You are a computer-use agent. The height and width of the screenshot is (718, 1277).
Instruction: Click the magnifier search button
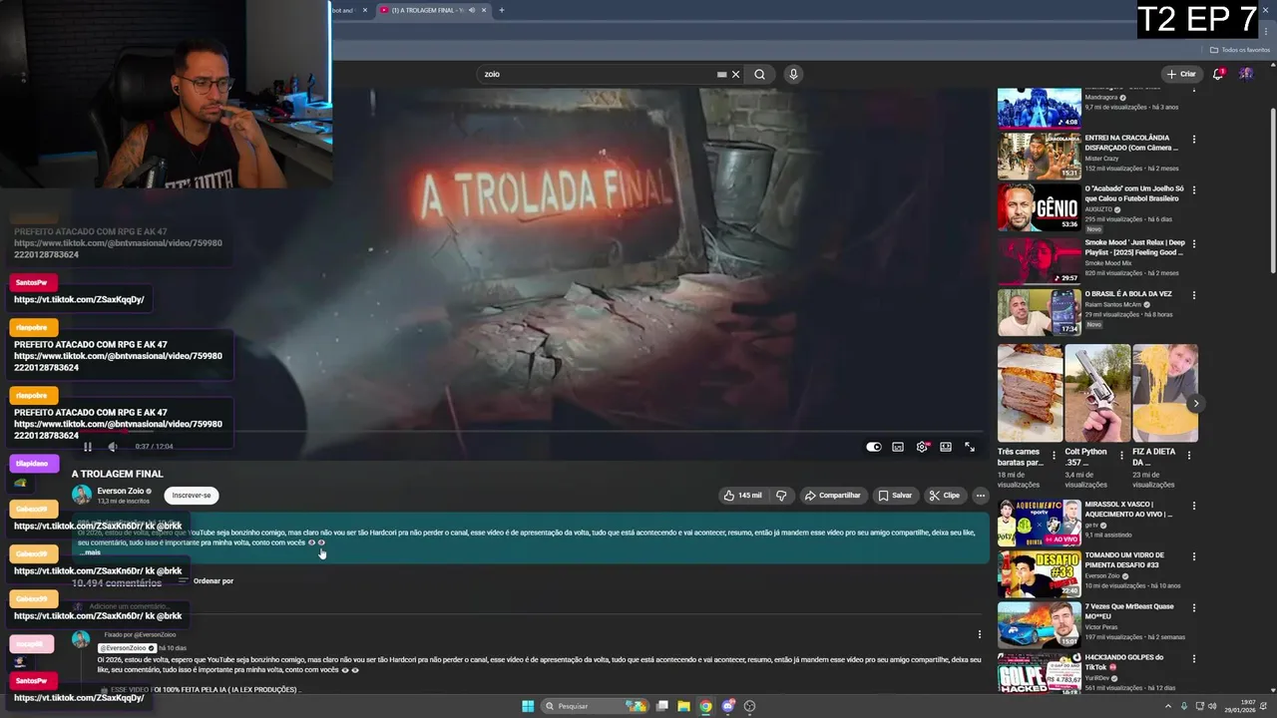(760, 74)
